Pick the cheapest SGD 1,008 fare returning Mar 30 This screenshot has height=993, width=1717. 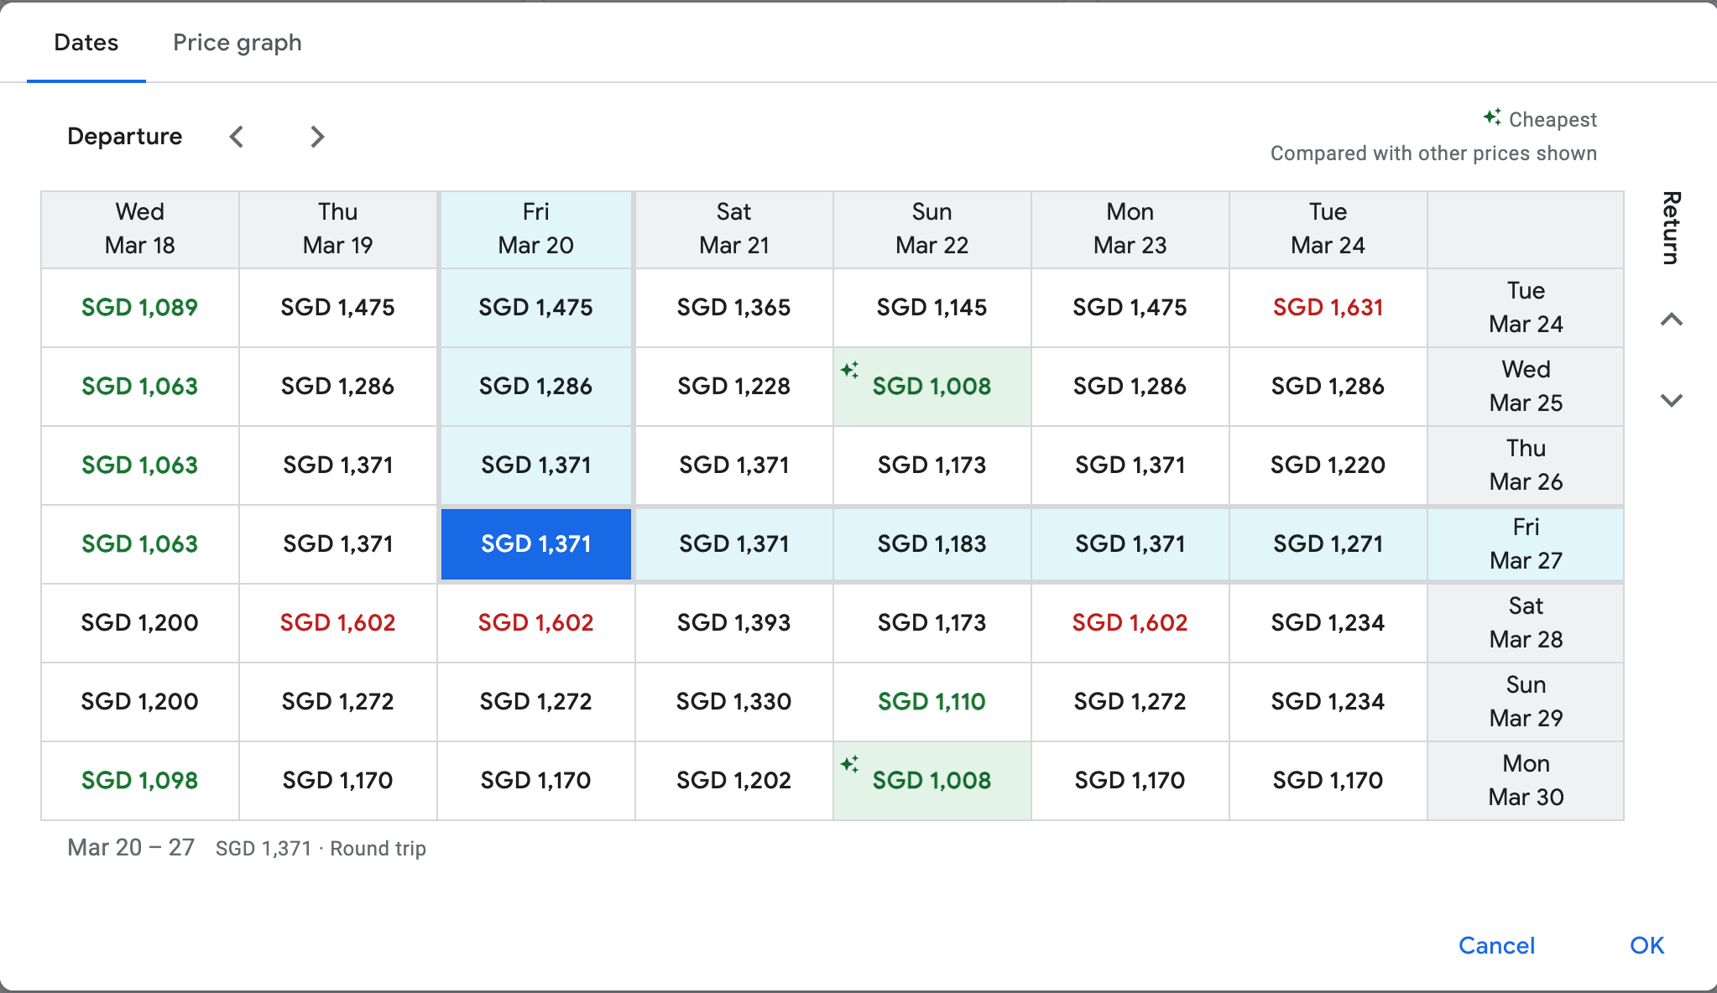point(932,781)
